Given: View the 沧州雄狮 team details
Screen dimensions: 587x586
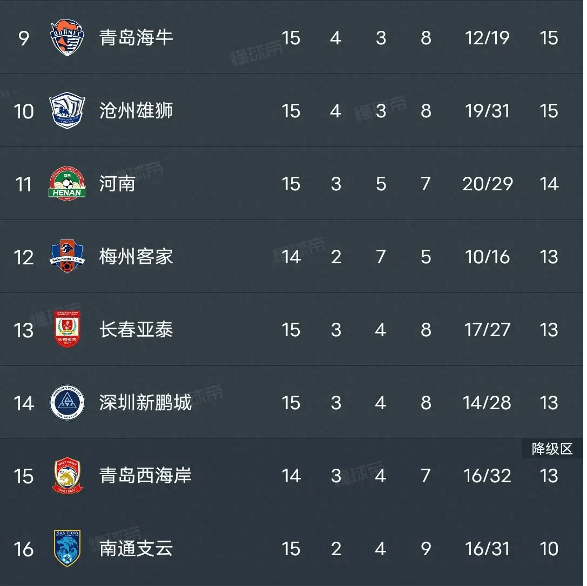Looking at the screenshot, I should pyautogui.click(x=136, y=111).
